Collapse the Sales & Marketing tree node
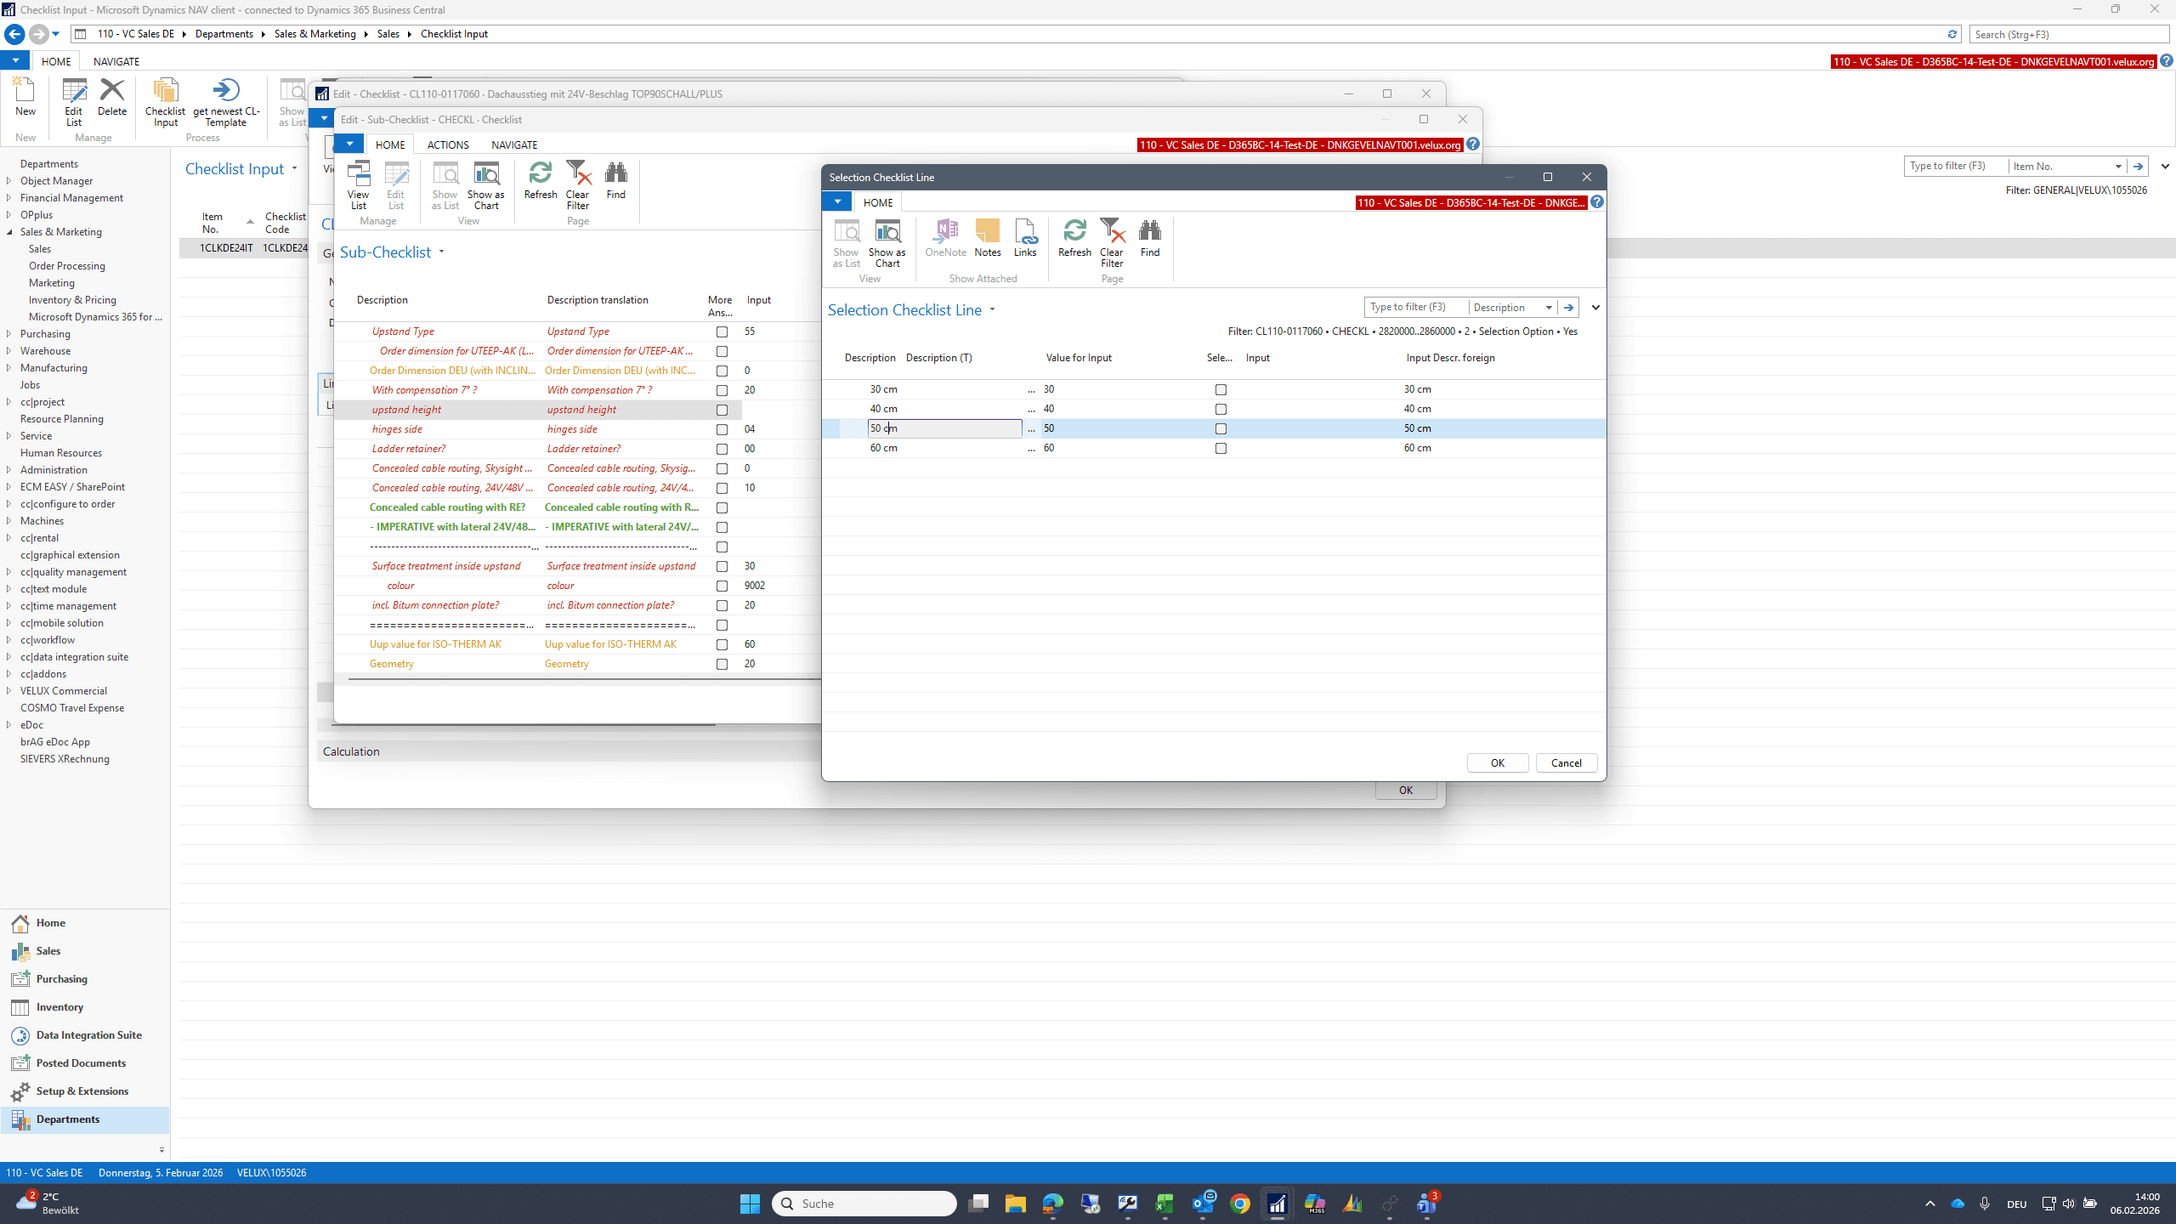2176x1224 pixels. pos(9,232)
